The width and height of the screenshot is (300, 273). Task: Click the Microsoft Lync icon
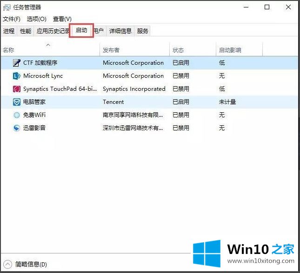pyautogui.click(x=17, y=76)
